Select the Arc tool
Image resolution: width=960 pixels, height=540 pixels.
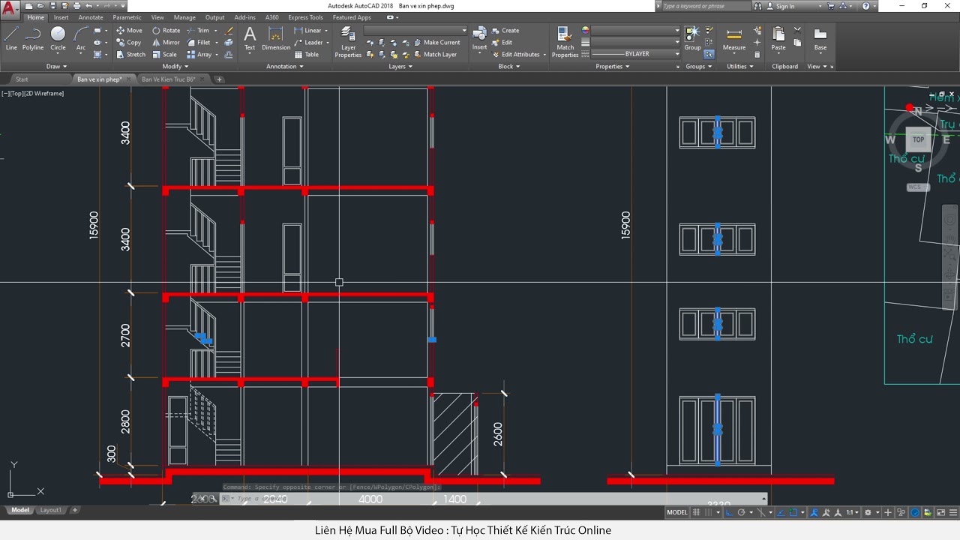(x=81, y=37)
